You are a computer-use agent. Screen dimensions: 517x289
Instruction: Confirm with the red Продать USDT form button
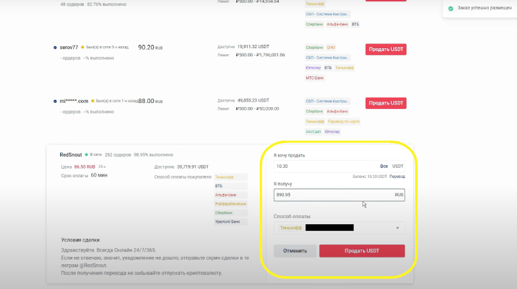click(362, 251)
